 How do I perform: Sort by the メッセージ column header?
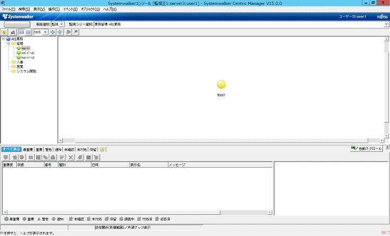(x=220, y=165)
